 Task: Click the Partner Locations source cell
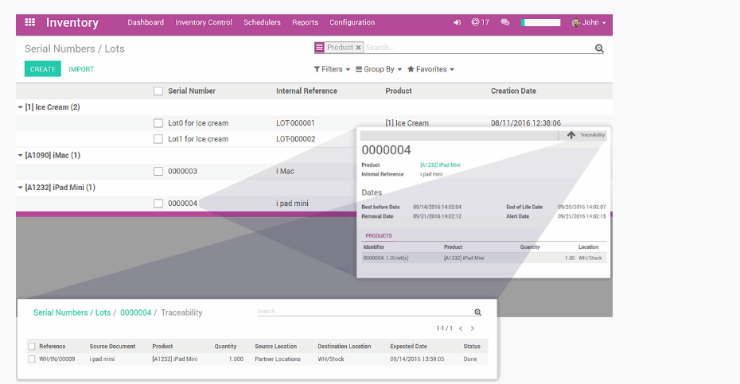278,359
